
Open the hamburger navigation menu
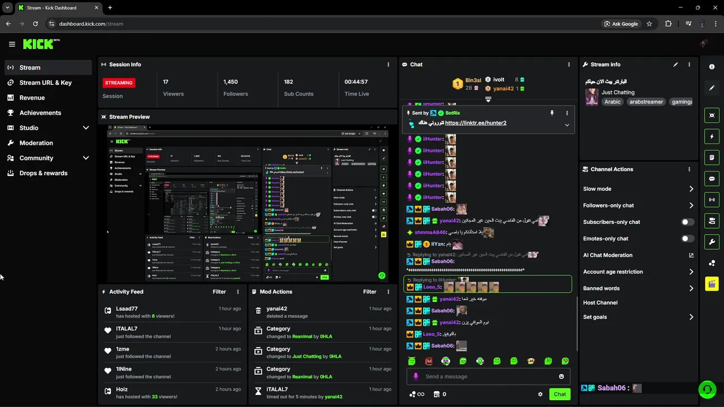click(12, 44)
